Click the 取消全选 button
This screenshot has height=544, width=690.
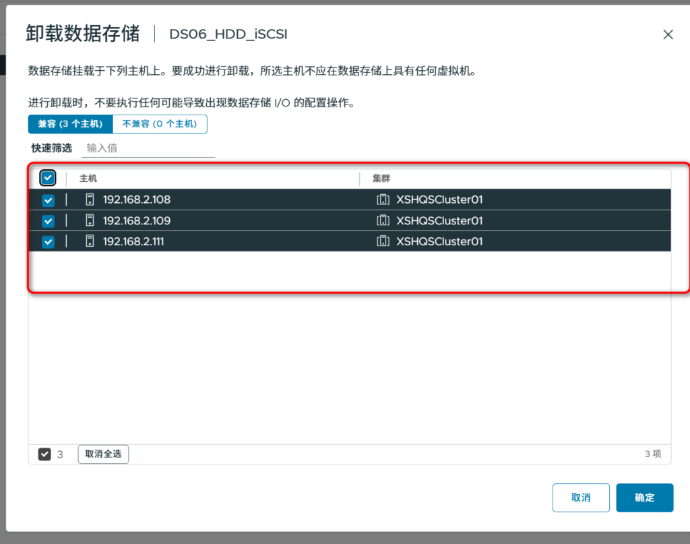click(103, 454)
